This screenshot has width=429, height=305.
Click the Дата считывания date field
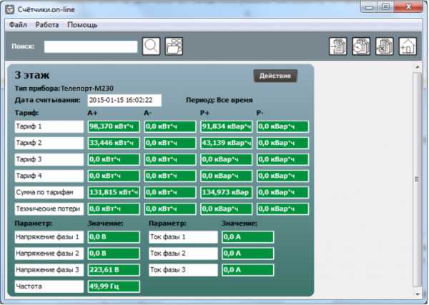click(124, 101)
